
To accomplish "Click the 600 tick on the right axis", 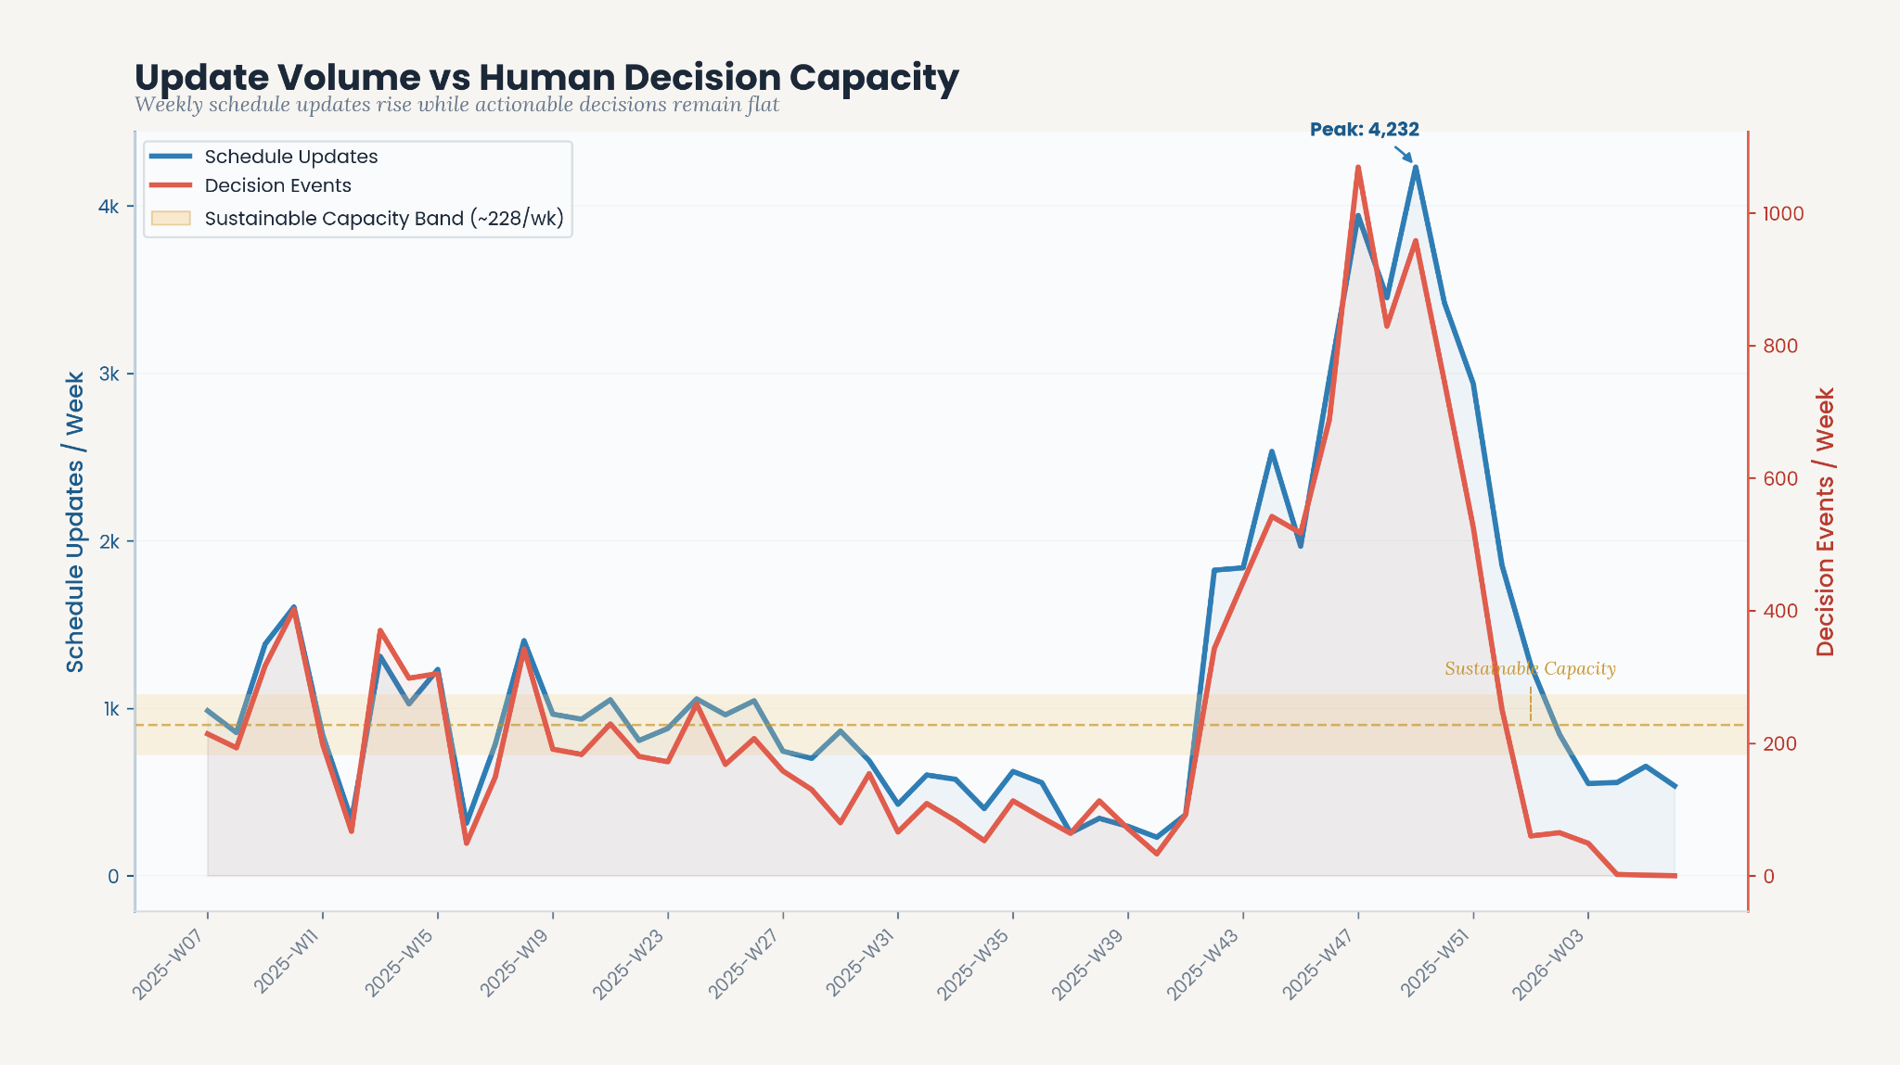I will 1779,478.
